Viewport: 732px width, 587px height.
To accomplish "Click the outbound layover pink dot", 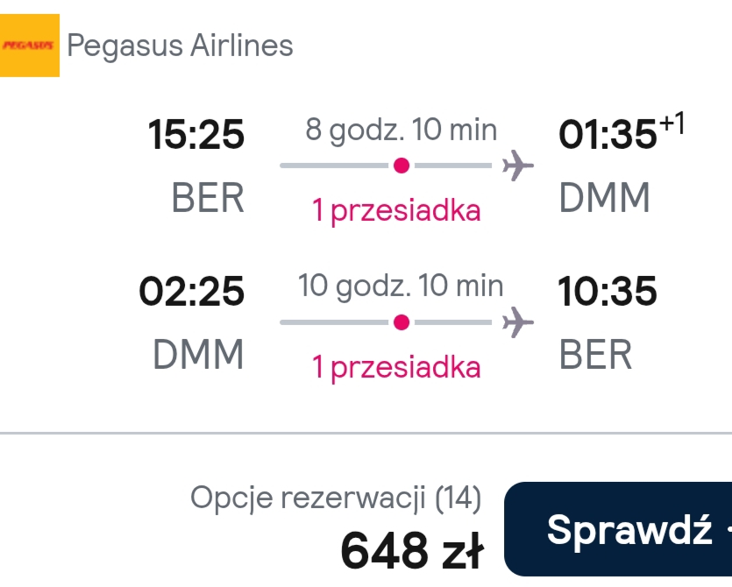I will tap(402, 166).
